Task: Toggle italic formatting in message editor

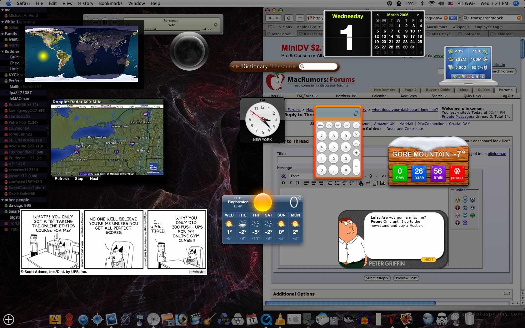Action: coord(290,183)
